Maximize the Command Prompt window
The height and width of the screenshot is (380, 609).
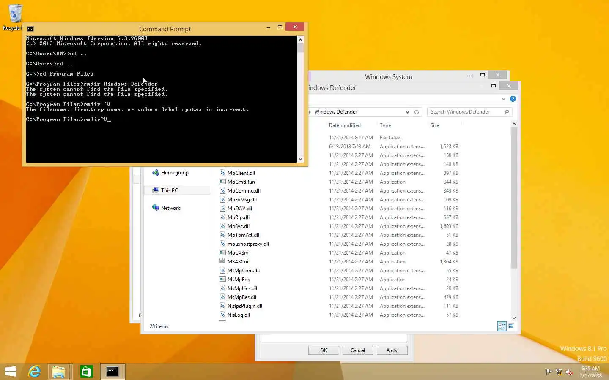(x=280, y=27)
